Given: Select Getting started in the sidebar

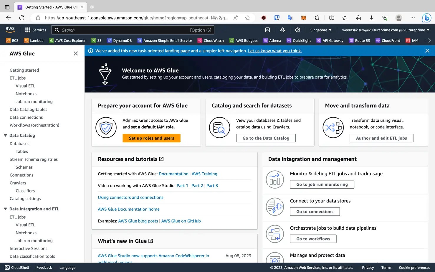Looking at the screenshot, I should (24, 70).
